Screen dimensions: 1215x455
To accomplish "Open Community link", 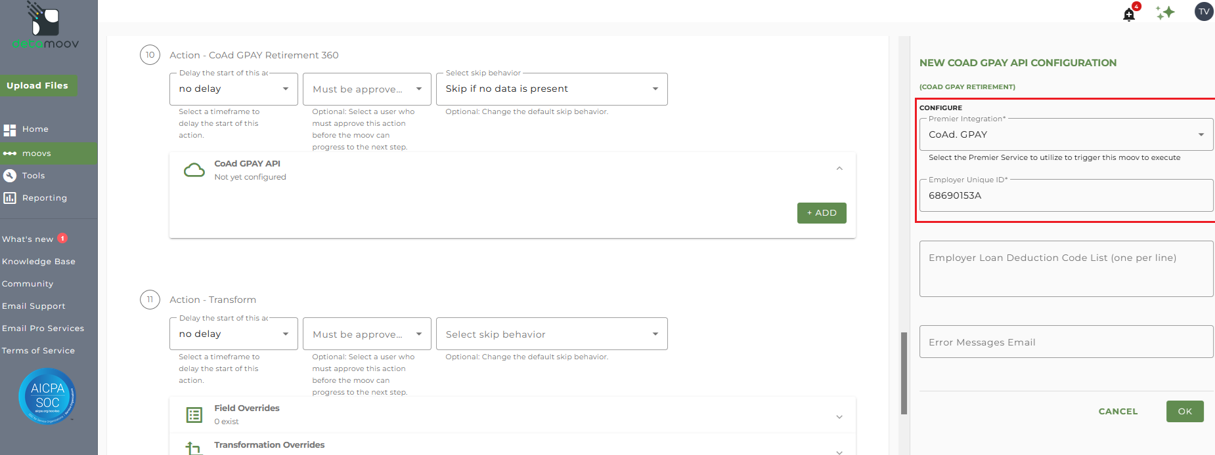I will pos(28,284).
